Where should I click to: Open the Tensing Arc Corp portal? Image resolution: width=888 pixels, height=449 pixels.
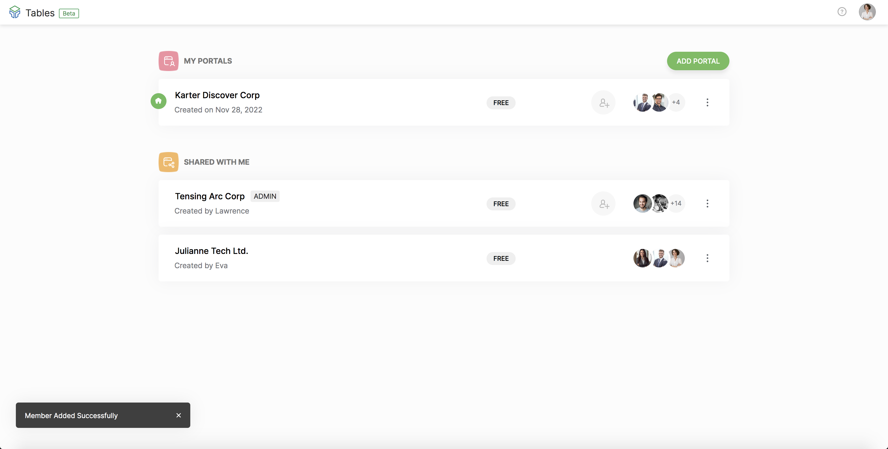[210, 196]
